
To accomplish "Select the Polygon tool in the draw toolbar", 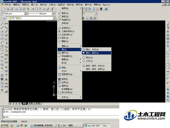I will pos(2,35).
